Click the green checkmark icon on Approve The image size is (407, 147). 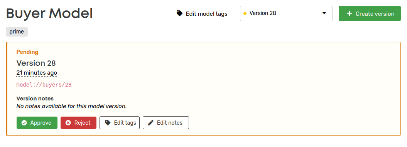pos(24,123)
